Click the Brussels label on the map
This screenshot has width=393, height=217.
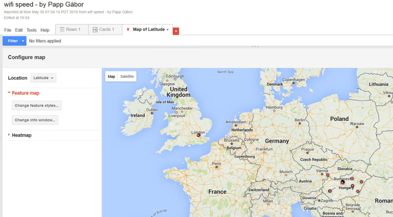click(x=232, y=140)
